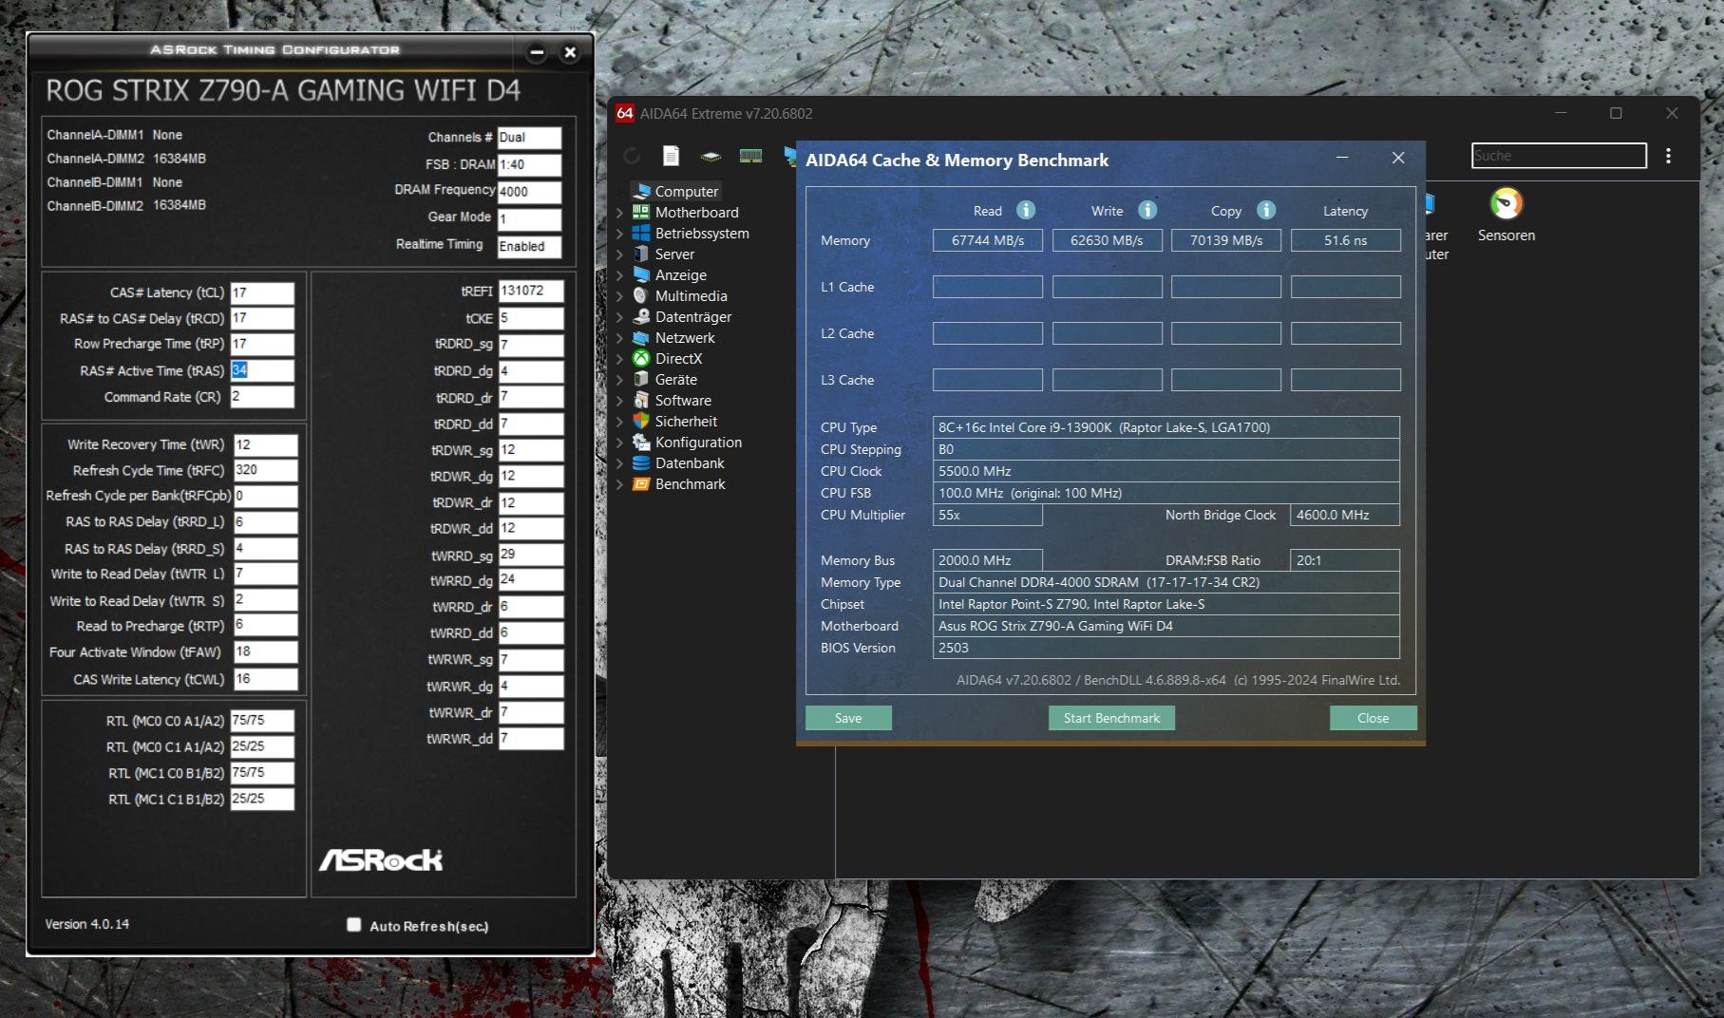Select the Server icon in the tree
Viewport: 1724px width, 1018px height.
[x=641, y=254]
